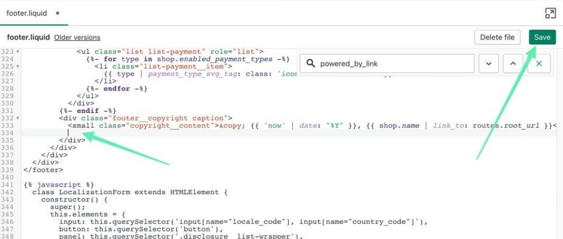The width and height of the screenshot is (563, 239).
Task: Switch to the footer.liquid tab
Action: (26, 13)
